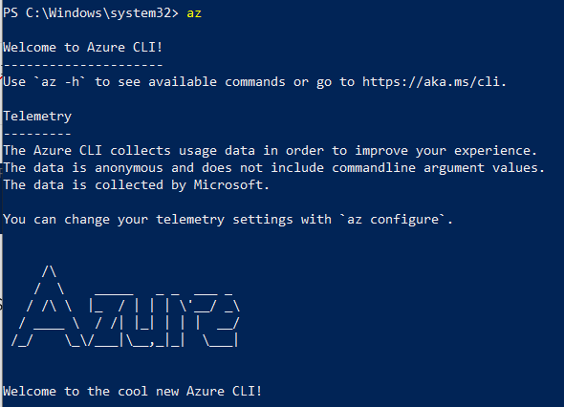Click the typed 'az' command text
Screen dimensions: 564x407
point(194,13)
